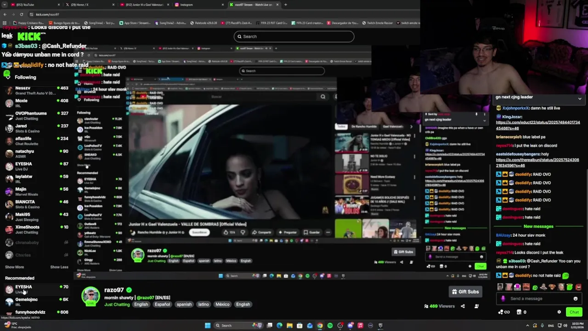Open natachyu ASMR channel
Image resolution: width=588 pixels, height=331 pixels.
tap(37, 154)
